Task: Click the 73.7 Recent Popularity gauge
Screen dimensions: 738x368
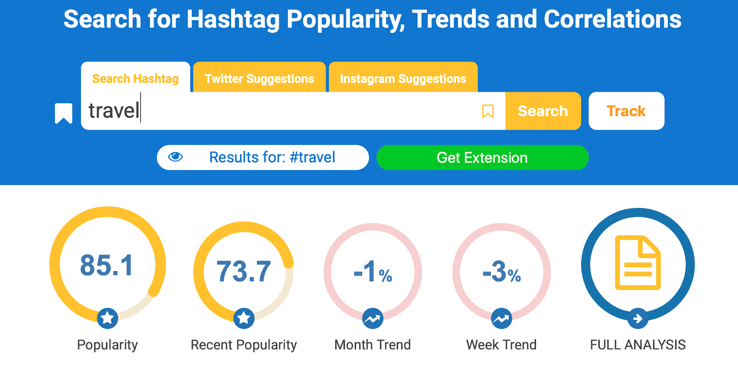Action: coord(244,271)
